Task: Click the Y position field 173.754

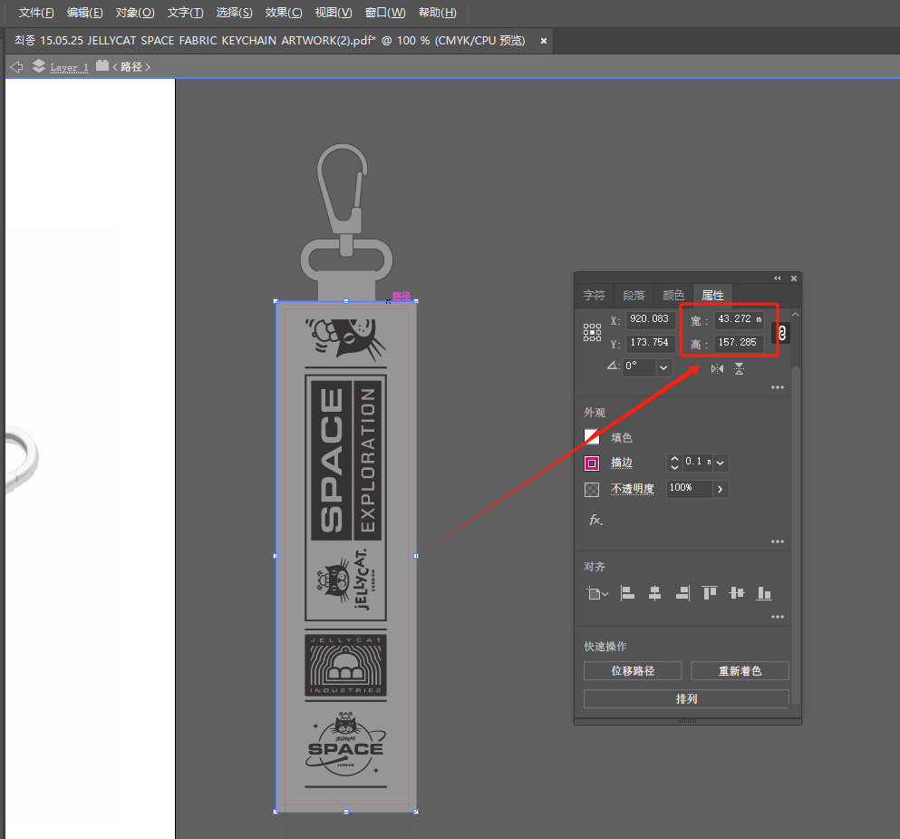Action: click(x=651, y=342)
